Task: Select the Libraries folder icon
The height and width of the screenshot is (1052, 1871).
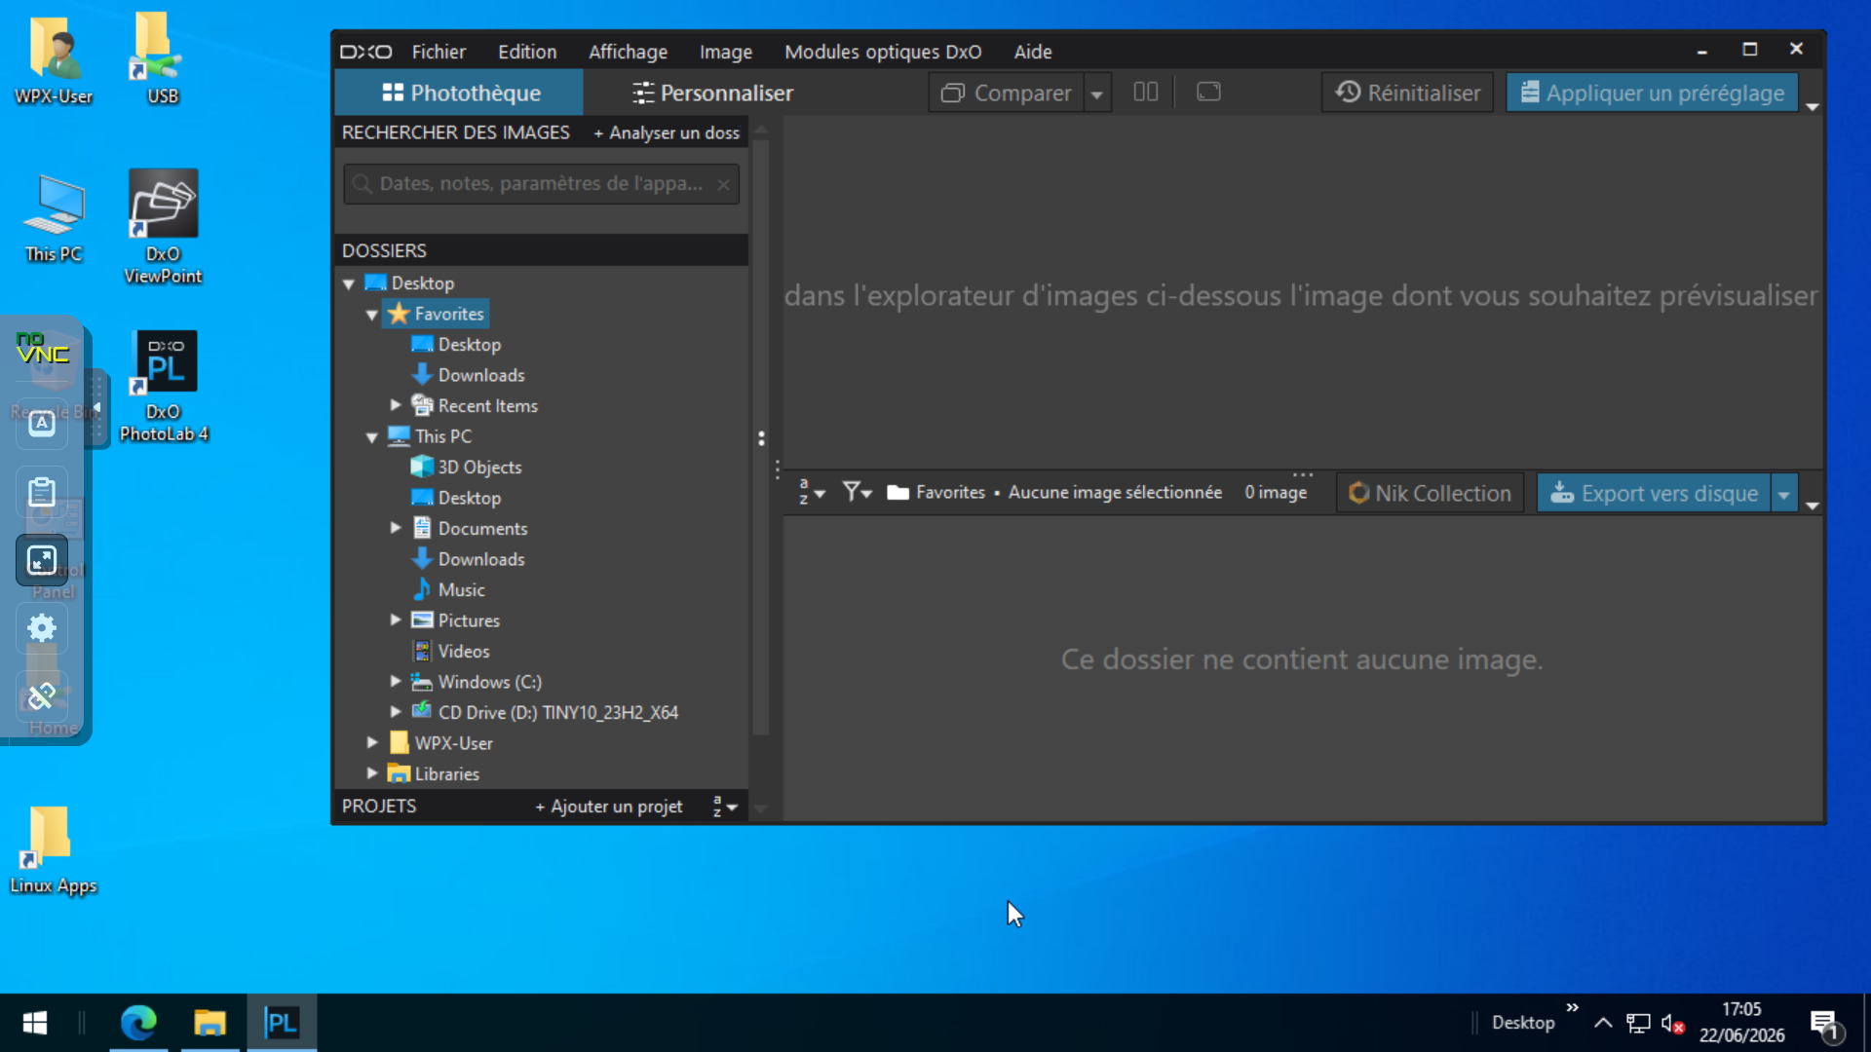Action: pos(399,774)
